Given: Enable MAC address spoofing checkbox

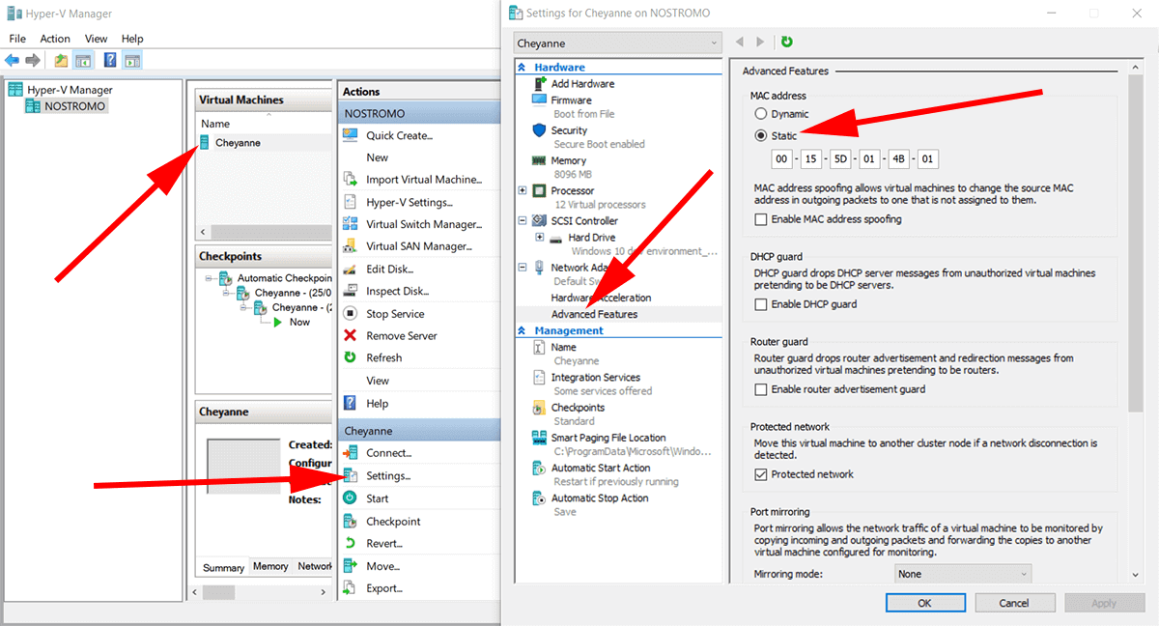Looking at the screenshot, I should [761, 219].
